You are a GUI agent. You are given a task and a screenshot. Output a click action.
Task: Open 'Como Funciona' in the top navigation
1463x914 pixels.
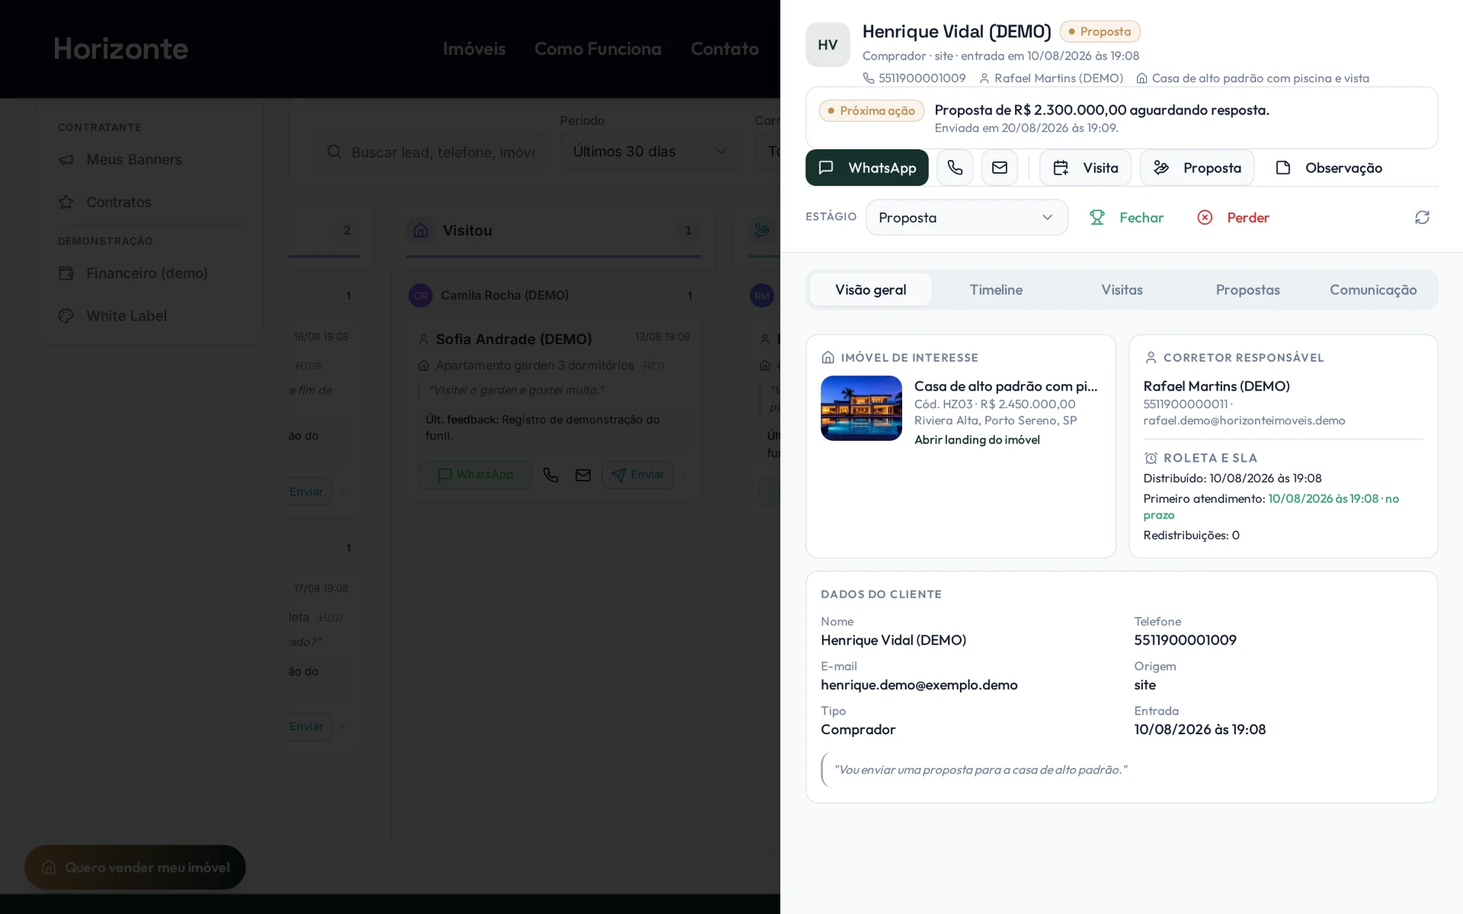pos(597,49)
